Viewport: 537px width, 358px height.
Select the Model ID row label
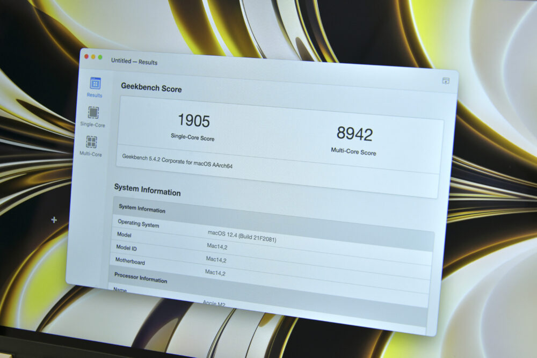[x=126, y=248]
